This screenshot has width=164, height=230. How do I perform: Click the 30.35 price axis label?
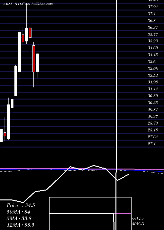pos(153,103)
